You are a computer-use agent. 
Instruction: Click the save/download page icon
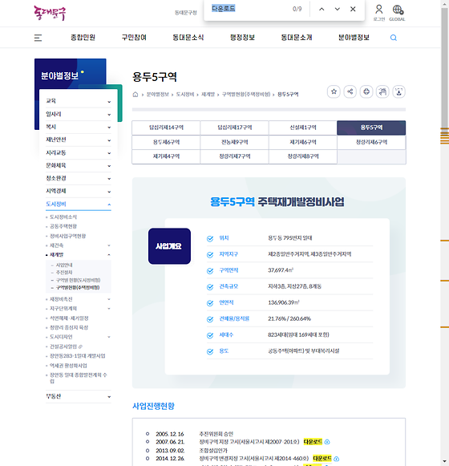pos(398,91)
